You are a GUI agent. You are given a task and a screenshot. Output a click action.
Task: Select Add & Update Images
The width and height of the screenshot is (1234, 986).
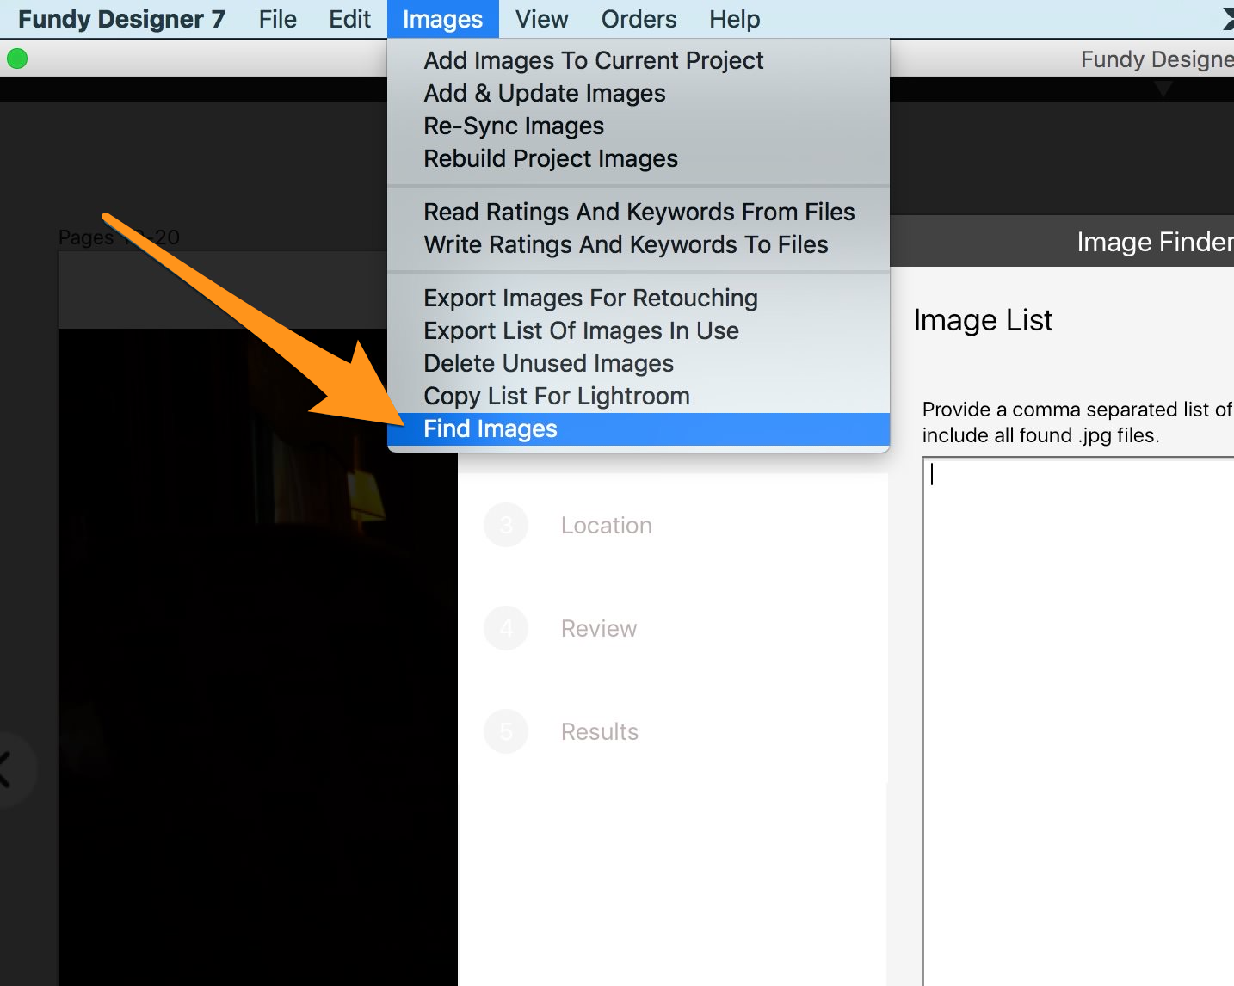coord(639,93)
